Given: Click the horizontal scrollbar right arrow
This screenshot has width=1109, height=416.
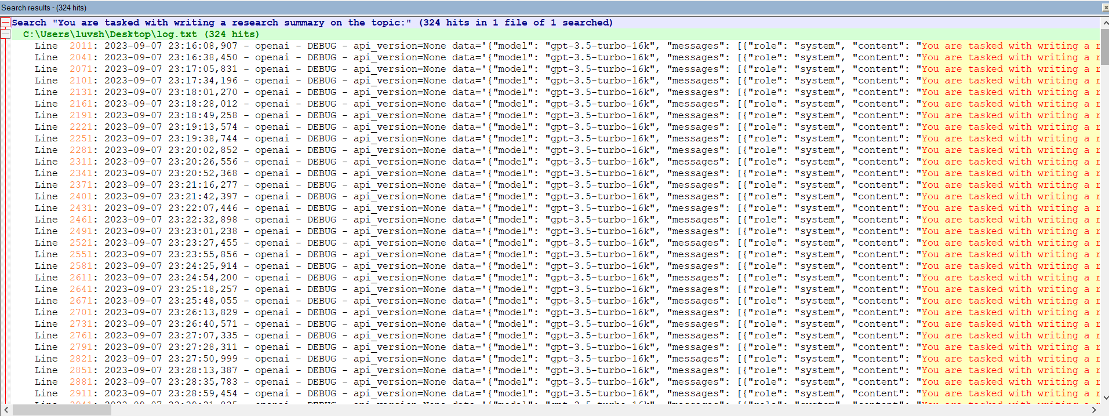Looking at the screenshot, I should (x=1094, y=410).
